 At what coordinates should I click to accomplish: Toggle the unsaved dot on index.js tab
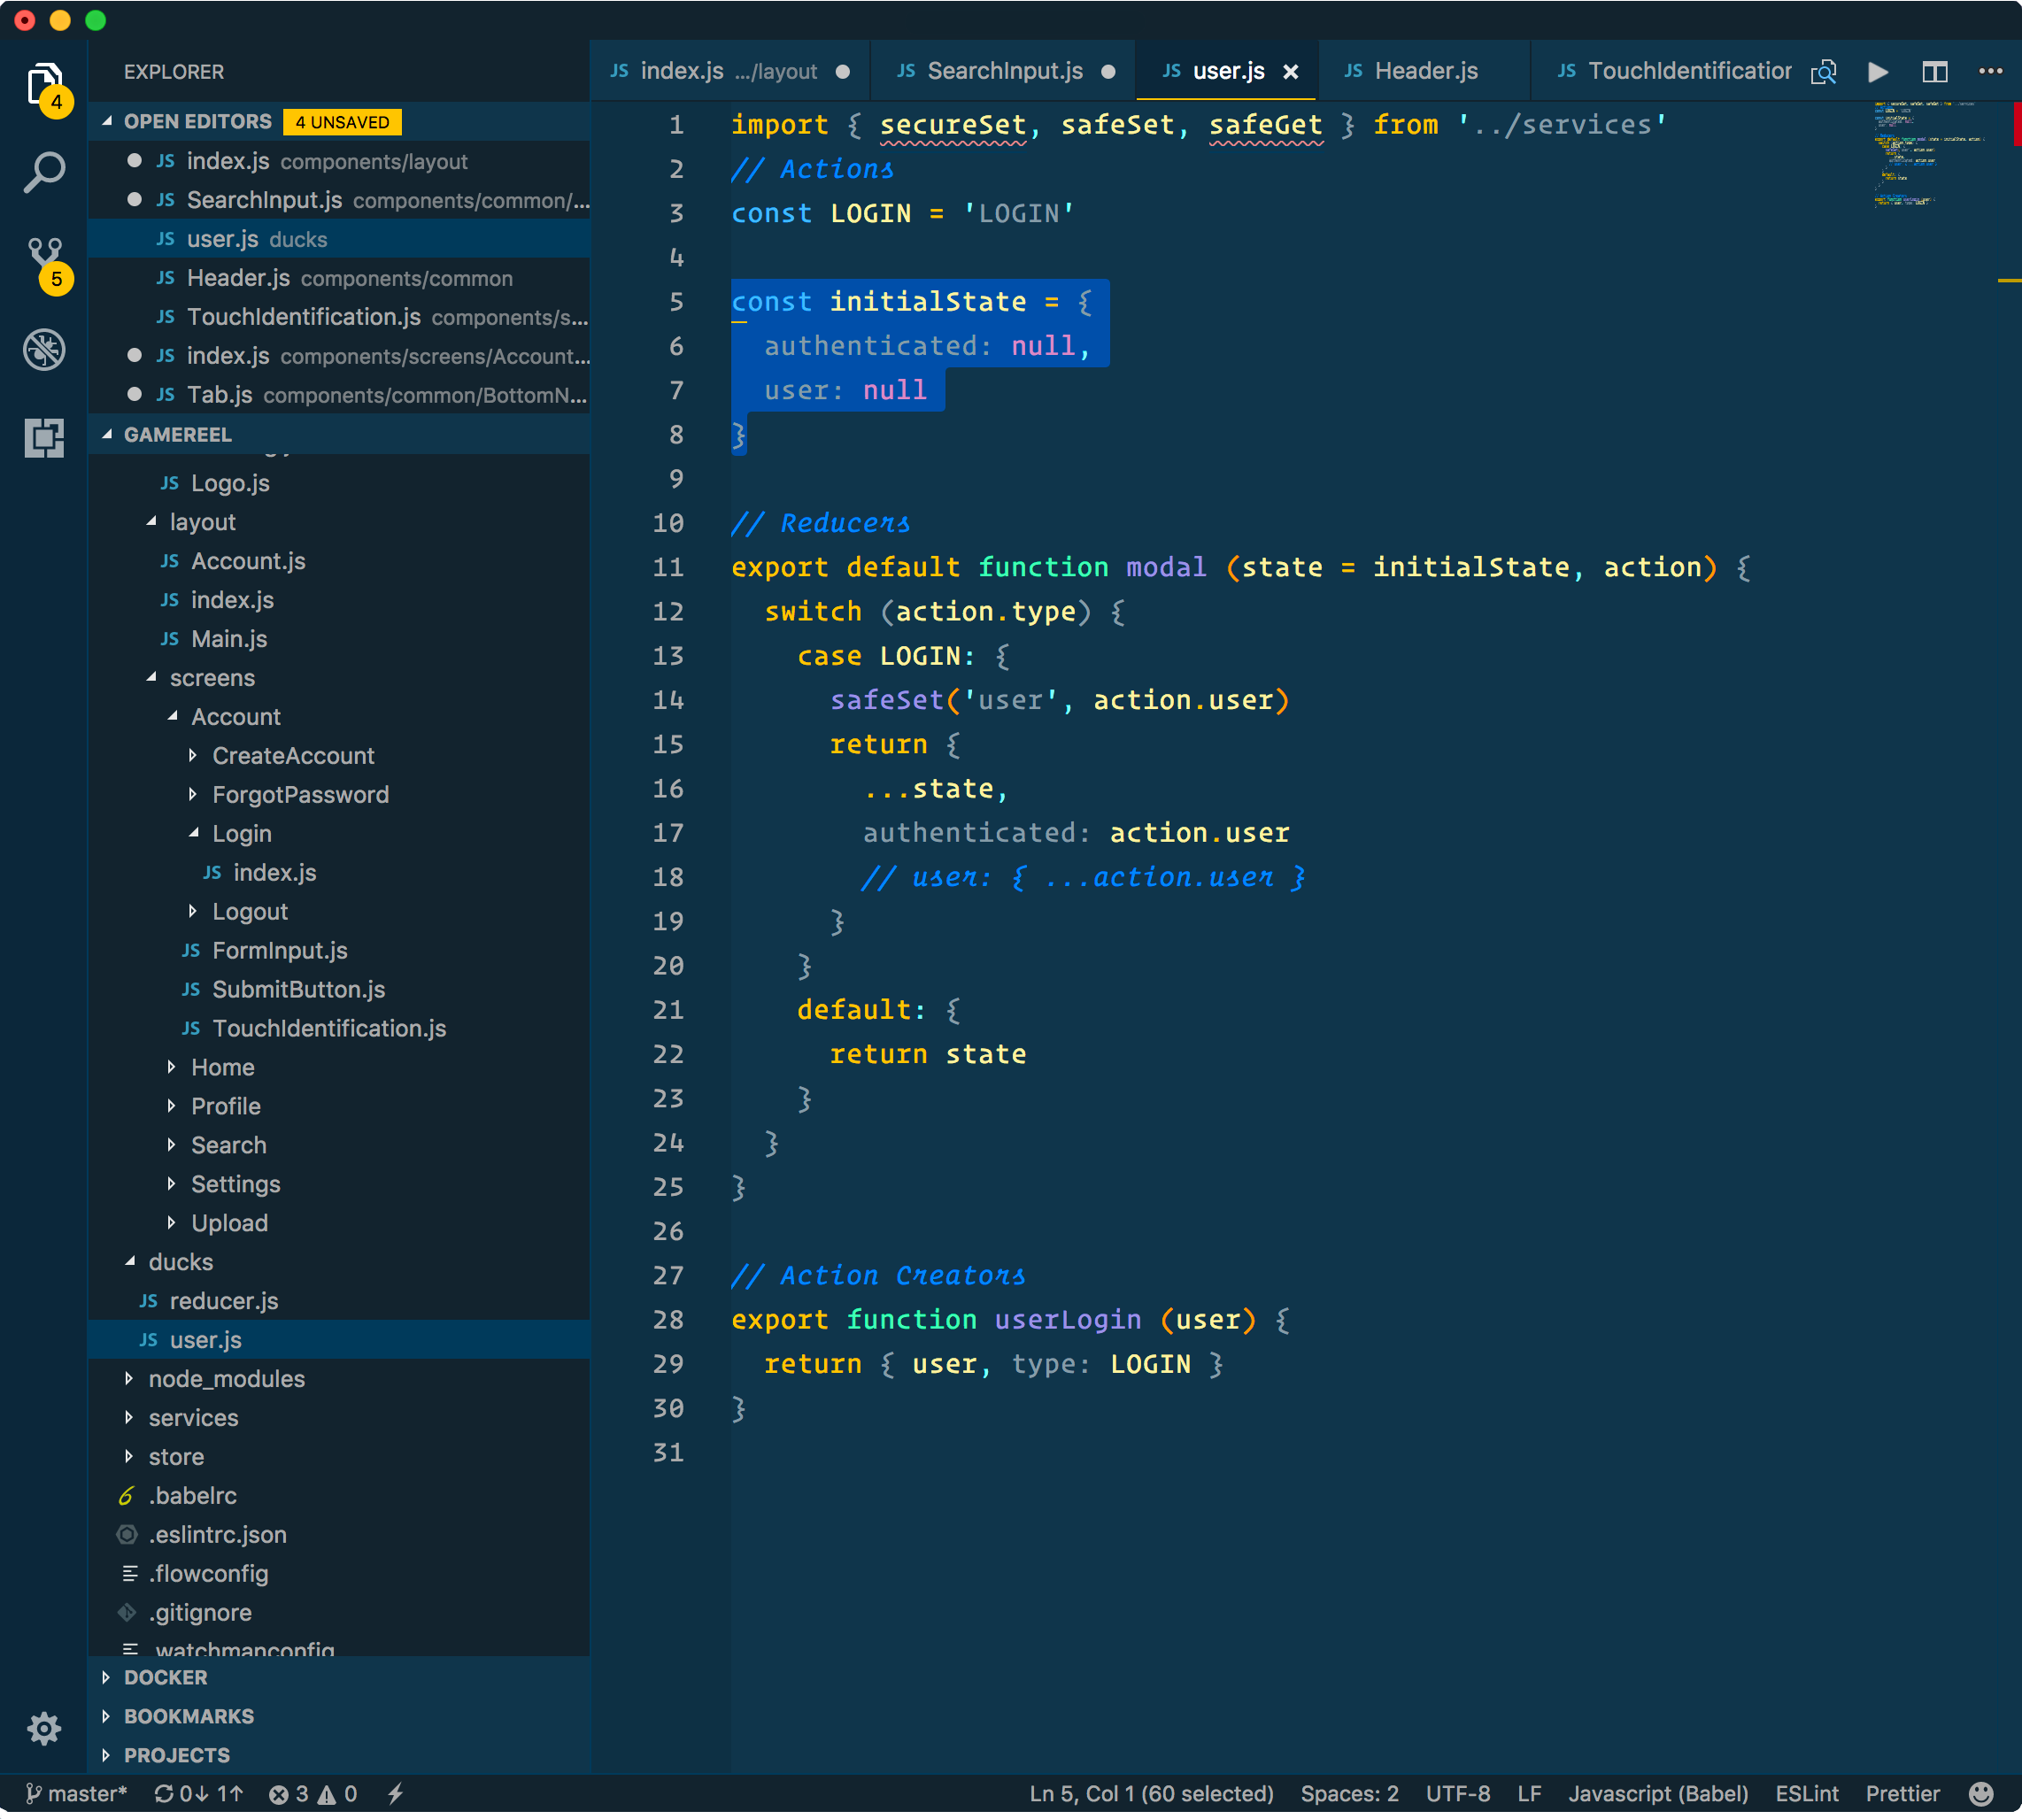pos(841,70)
